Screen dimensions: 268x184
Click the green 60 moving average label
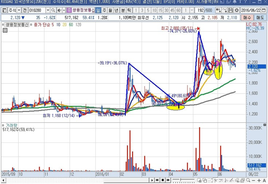[x=71, y=25]
